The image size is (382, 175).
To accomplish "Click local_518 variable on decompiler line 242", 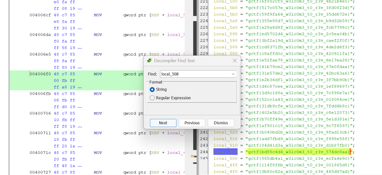I will [x=225, y=139].
